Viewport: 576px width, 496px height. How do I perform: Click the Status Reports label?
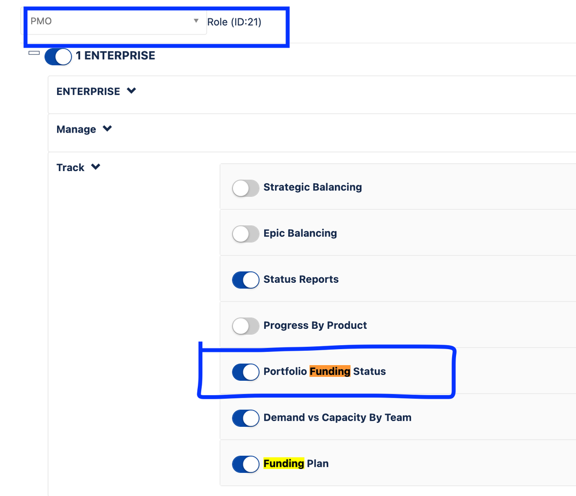301,279
